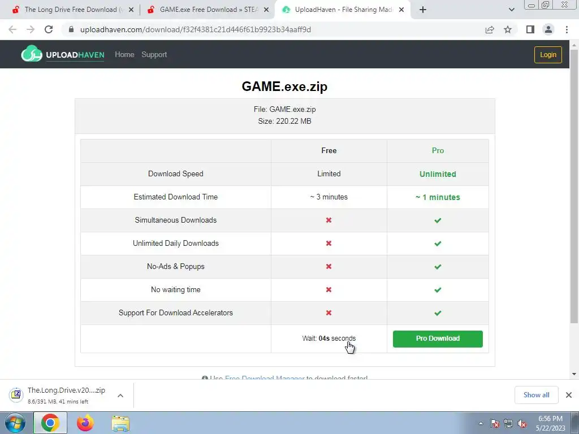Screen dimensions: 579x434
Task: Open the Home menu link
Action: click(x=124, y=54)
